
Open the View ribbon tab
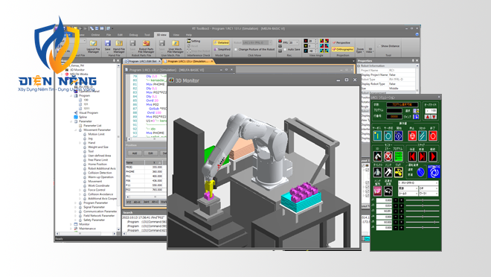pyautogui.click(x=176, y=35)
